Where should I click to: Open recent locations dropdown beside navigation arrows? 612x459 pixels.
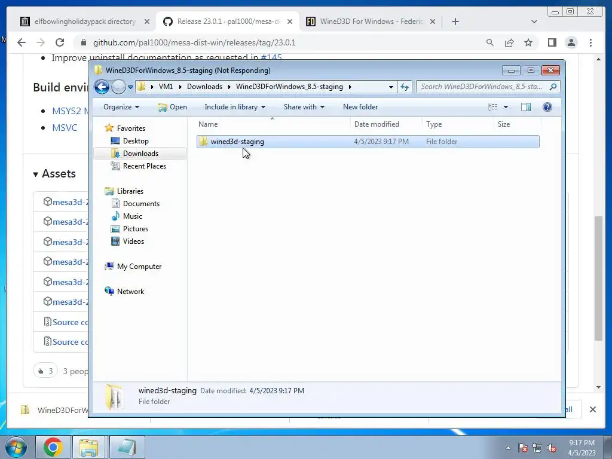click(131, 87)
